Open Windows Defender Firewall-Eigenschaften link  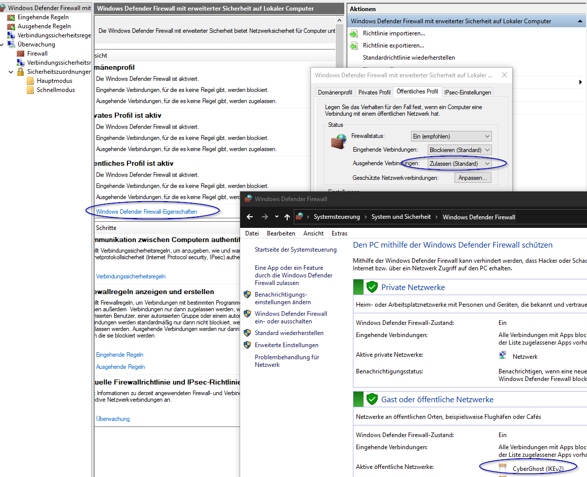[147, 212]
